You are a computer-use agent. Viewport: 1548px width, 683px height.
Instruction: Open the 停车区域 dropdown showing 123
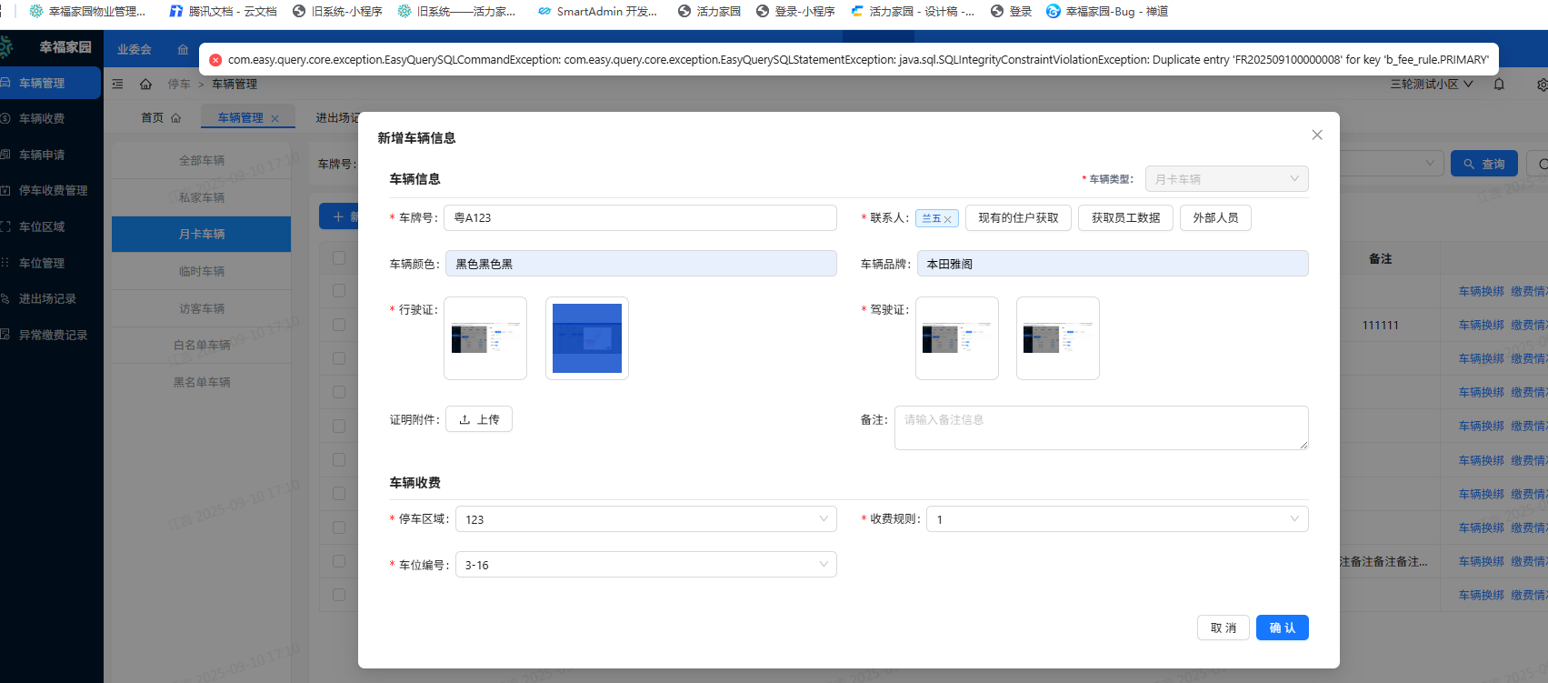[x=645, y=519]
